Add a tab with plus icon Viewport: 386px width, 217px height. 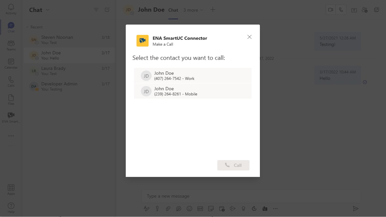point(213,10)
